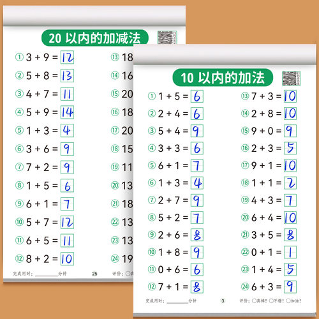This screenshot has width=319, height=319.
Task: Click the equation text 5 + 4 =
Action: click(x=173, y=131)
